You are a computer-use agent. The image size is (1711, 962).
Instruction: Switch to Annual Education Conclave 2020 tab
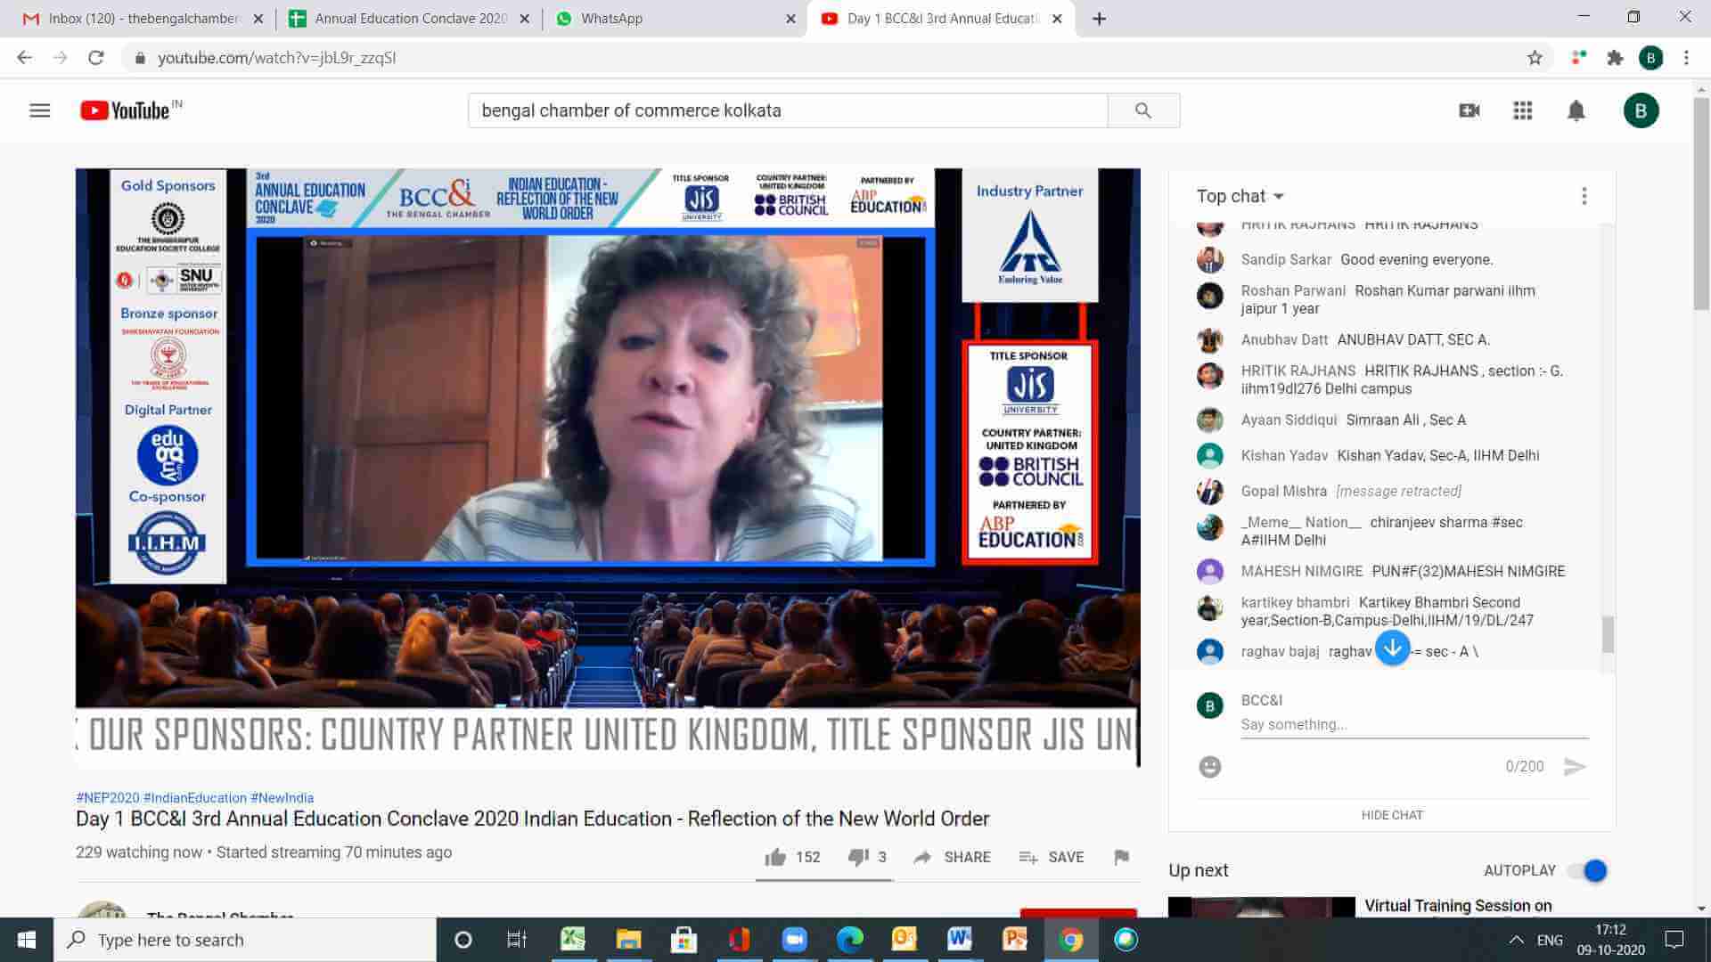(x=408, y=19)
